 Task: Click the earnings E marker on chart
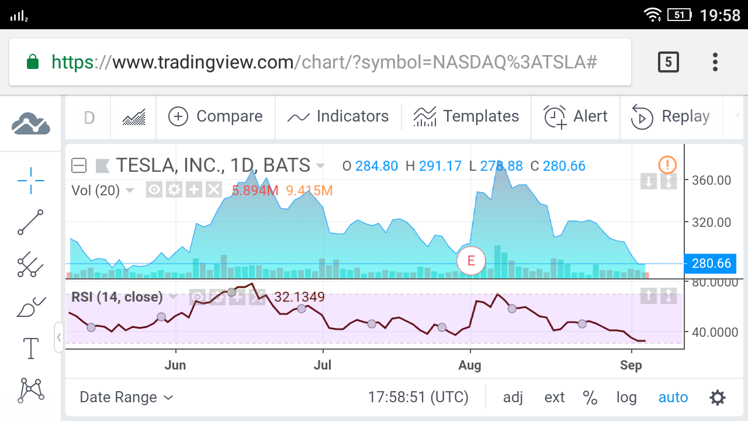pyautogui.click(x=471, y=261)
